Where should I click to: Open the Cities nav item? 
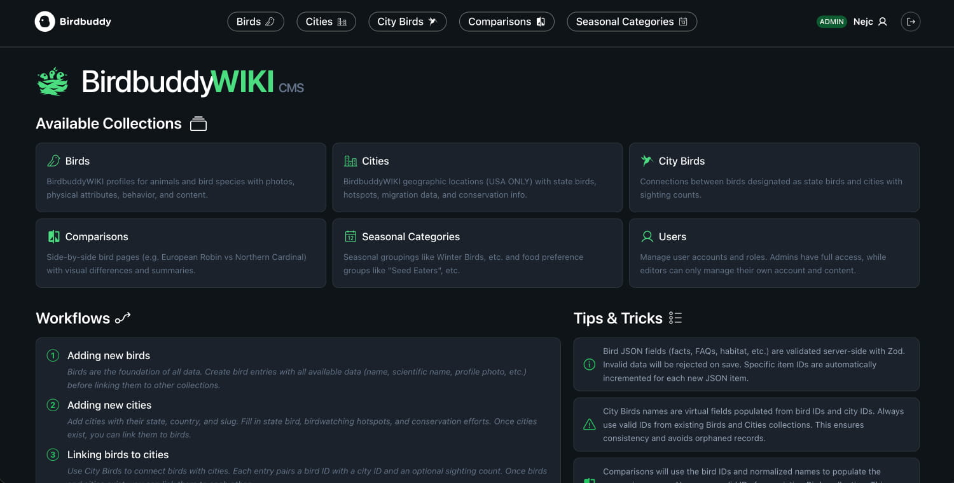326,22
